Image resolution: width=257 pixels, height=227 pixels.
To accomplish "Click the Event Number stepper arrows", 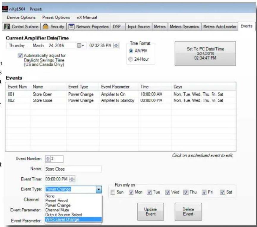I will click(x=48, y=159).
